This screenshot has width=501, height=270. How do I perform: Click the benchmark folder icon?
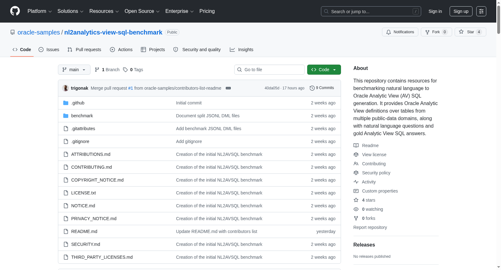coord(66,116)
